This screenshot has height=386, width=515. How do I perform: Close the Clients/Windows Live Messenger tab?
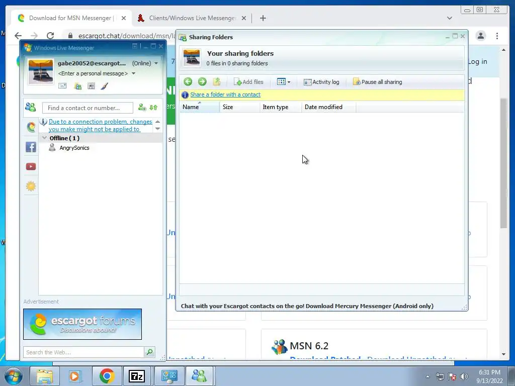coord(244,18)
